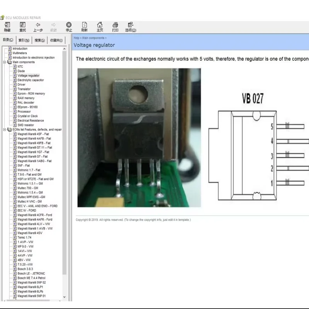
Task: Open the Electrolytic capacitor topic
Action: click(x=31, y=80)
